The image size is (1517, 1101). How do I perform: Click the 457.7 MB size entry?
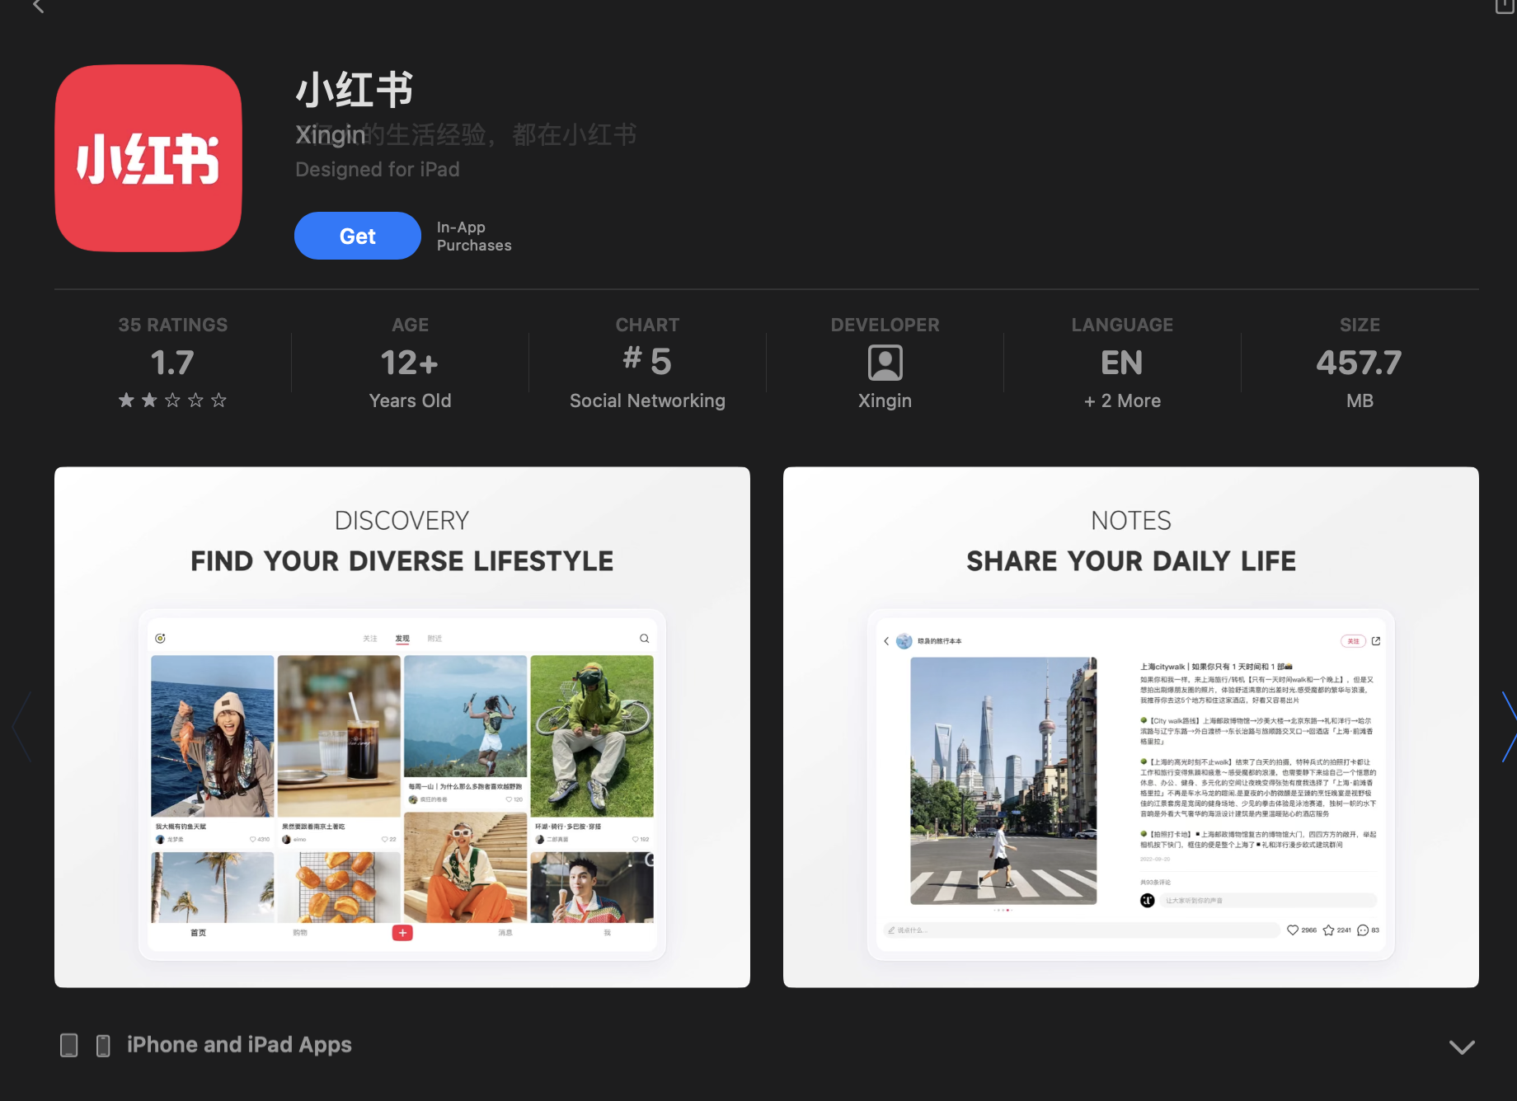(1360, 363)
